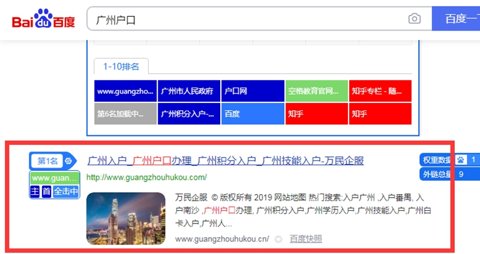Open the 百度快照 snapshot link

click(306, 238)
